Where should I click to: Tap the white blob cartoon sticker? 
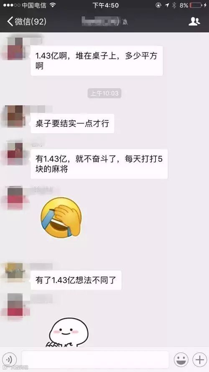69,333
